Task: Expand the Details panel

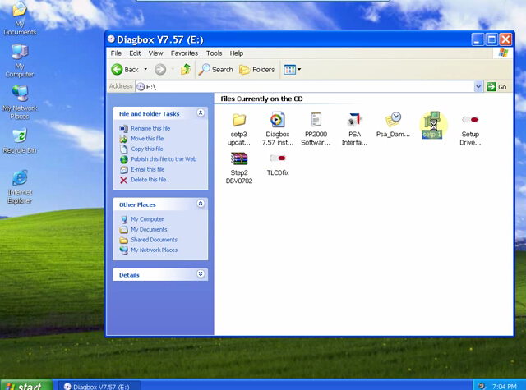Action: [201, 273]
